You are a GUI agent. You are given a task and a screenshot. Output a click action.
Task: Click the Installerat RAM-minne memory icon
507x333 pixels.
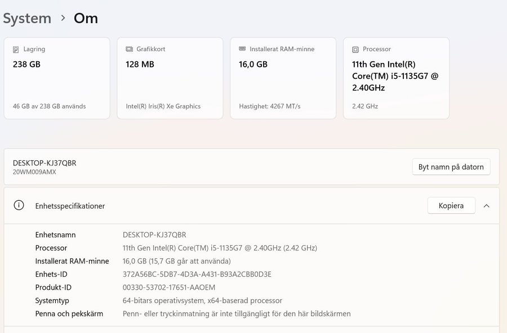coord(242,49)
